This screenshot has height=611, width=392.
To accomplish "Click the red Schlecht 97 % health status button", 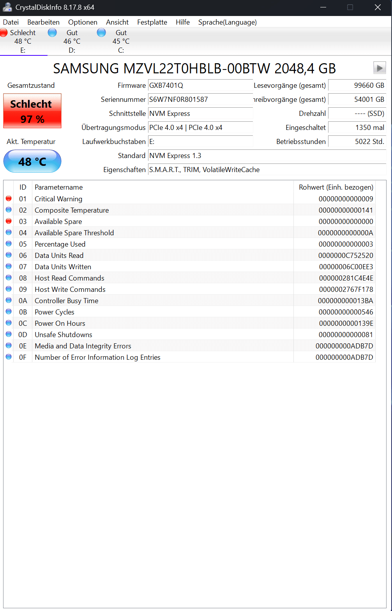I will tap(32, 111).
